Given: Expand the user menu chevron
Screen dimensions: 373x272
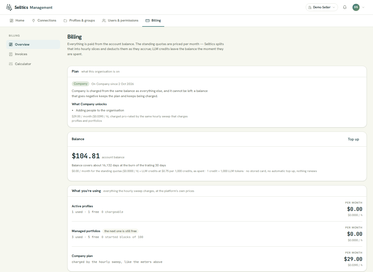Looking at the screenshot, I should pos(363,7).
